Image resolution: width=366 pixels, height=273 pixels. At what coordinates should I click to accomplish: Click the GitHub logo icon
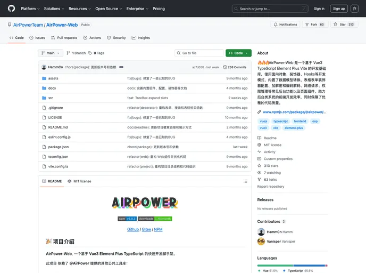[x=12, y=9]
